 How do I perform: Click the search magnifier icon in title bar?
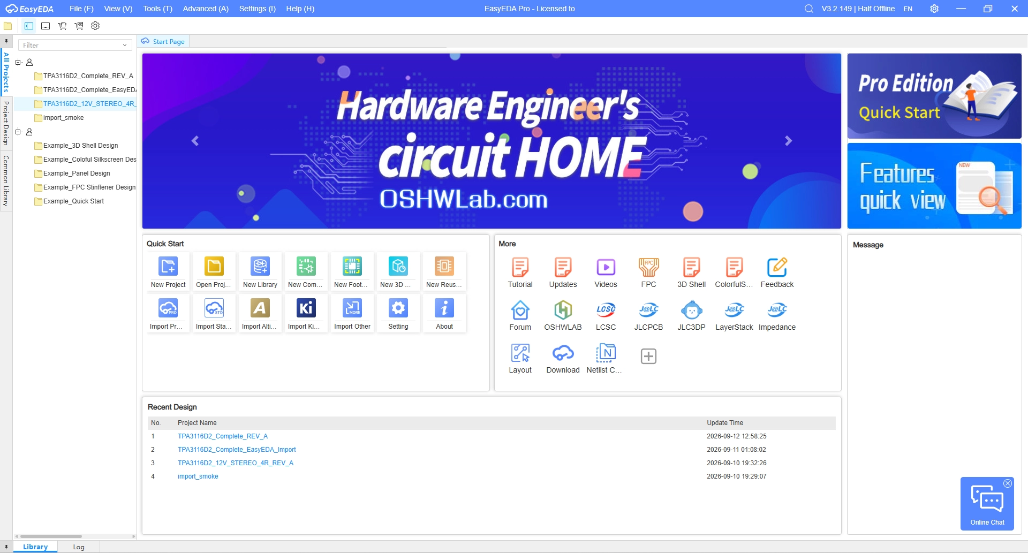tap(809, 9)
